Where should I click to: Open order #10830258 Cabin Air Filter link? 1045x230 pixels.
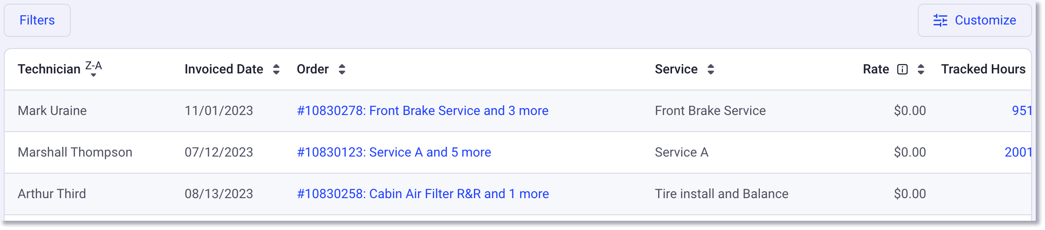[x=423, y=194]
